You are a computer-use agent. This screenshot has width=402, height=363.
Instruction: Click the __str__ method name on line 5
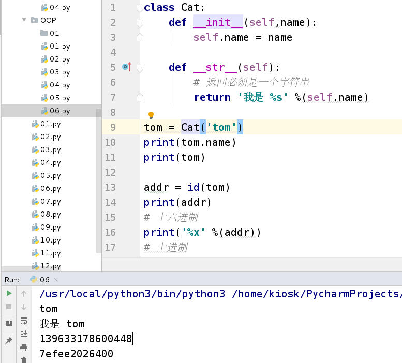click(215, 68)
